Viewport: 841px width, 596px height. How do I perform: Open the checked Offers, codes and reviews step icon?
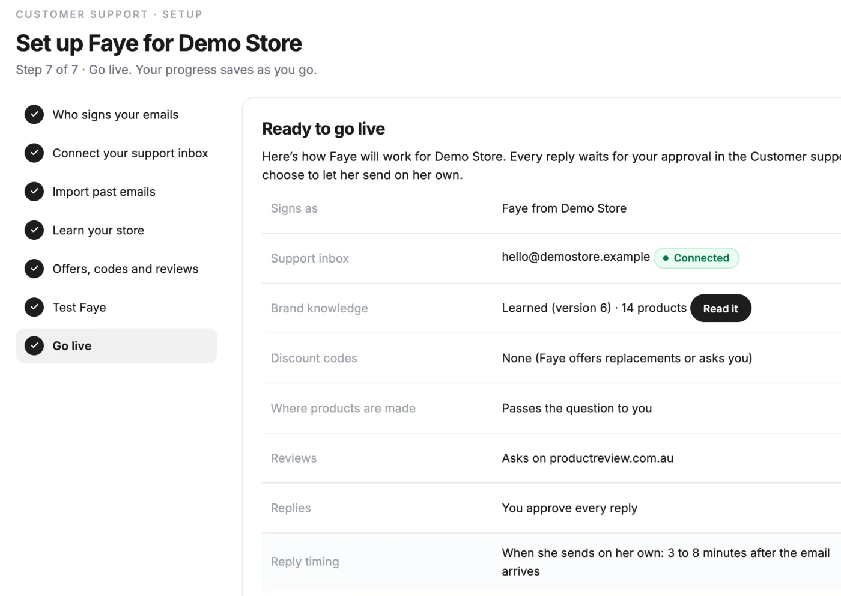tap(34, 268)
